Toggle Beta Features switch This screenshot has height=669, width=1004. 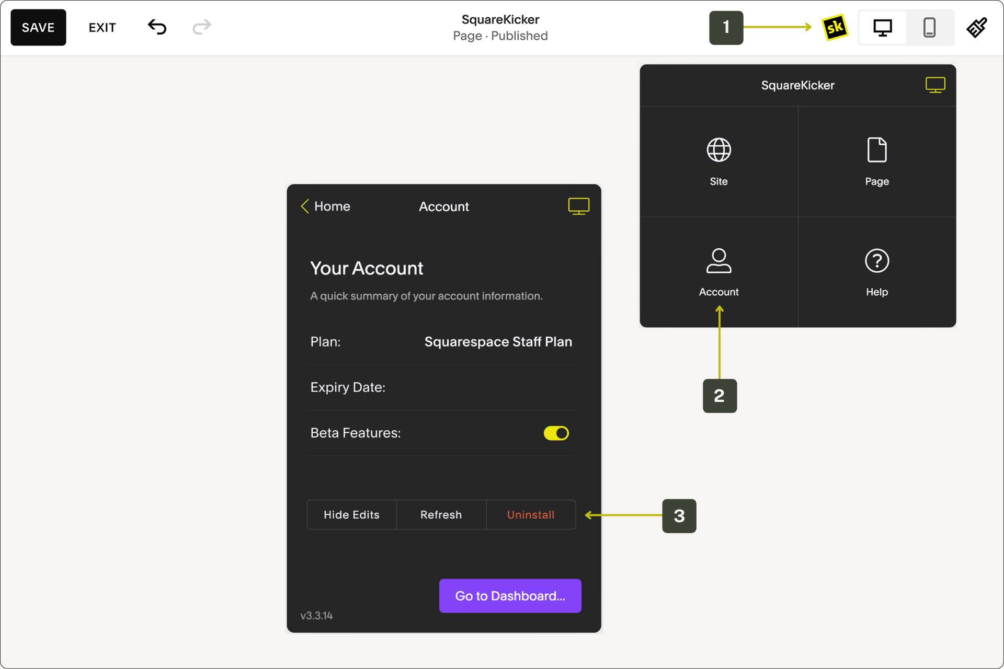pyautogui.click(x=556, y=433)
